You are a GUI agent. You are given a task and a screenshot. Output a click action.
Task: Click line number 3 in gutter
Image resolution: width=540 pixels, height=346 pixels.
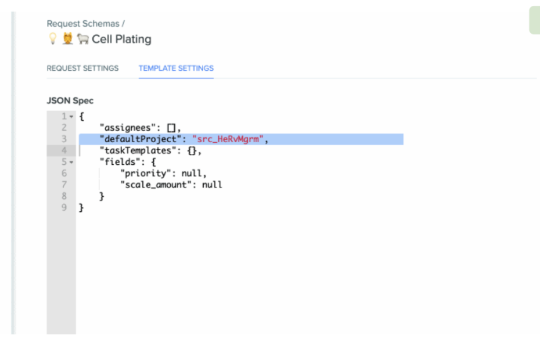(x=64, y=139)
